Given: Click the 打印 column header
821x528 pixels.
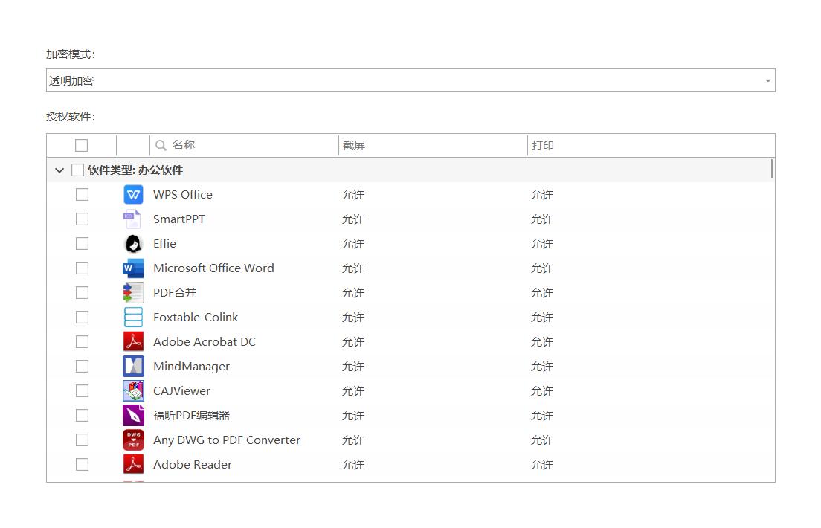Looking at the screenshot, I should [543, 146].
